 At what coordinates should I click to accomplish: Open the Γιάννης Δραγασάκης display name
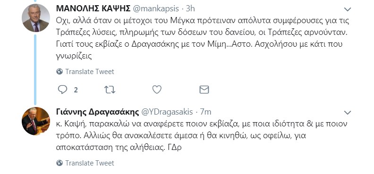coord(98,112)
